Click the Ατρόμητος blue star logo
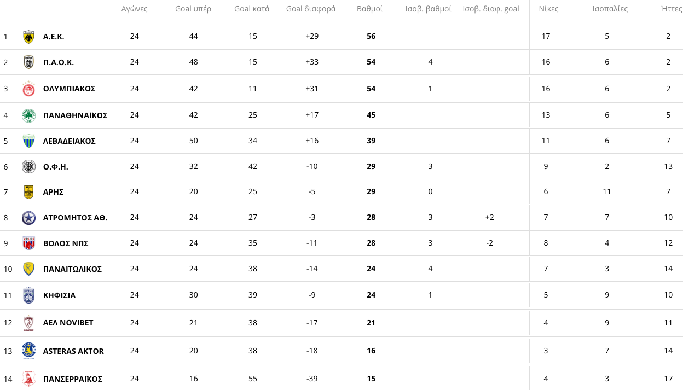 point(28,218)
